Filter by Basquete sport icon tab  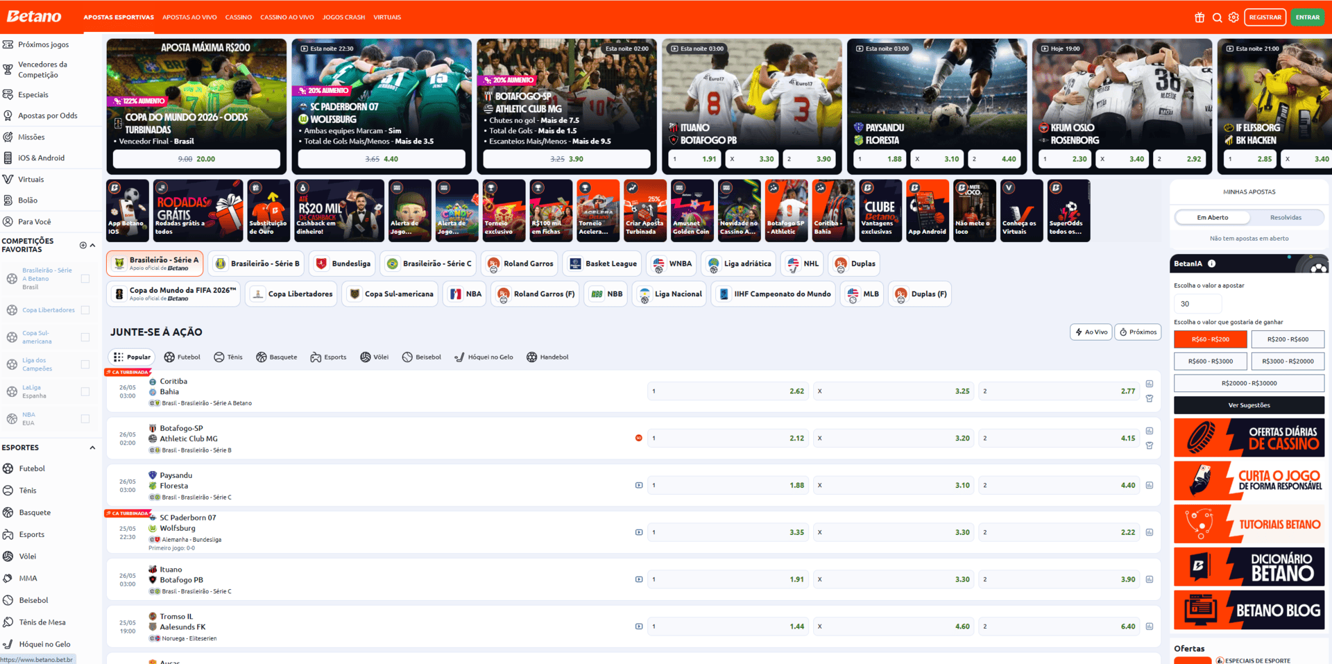click(x=276, y=357)
